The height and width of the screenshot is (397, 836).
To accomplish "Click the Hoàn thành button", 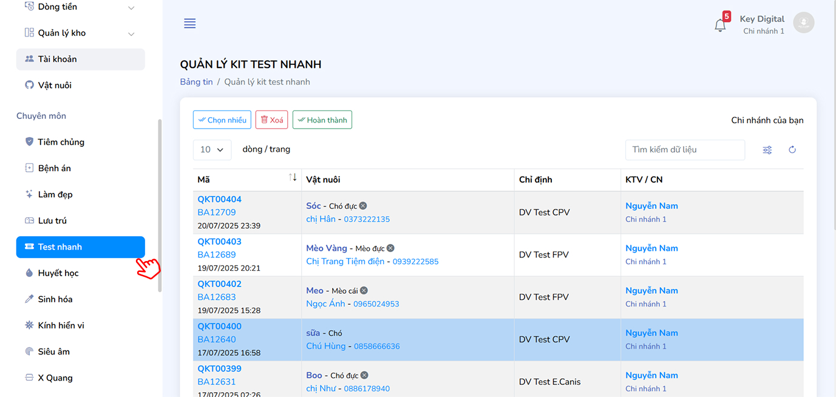I will 322,120.
